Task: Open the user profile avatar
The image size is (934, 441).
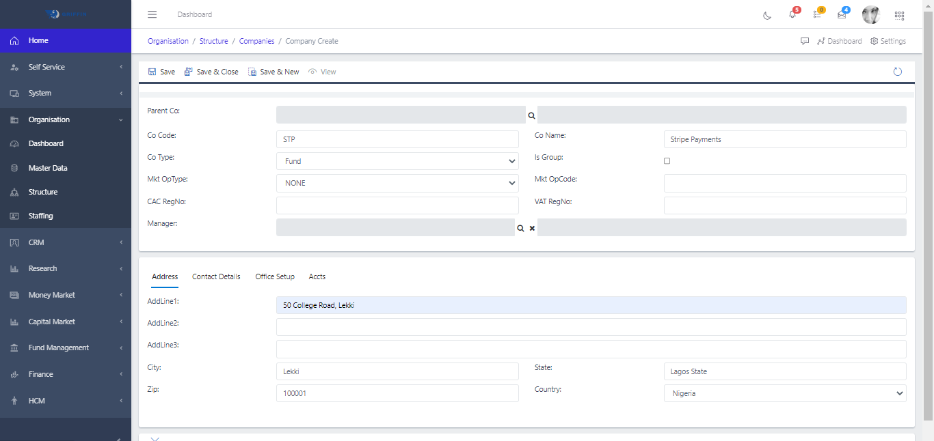Action: point(870,14)
